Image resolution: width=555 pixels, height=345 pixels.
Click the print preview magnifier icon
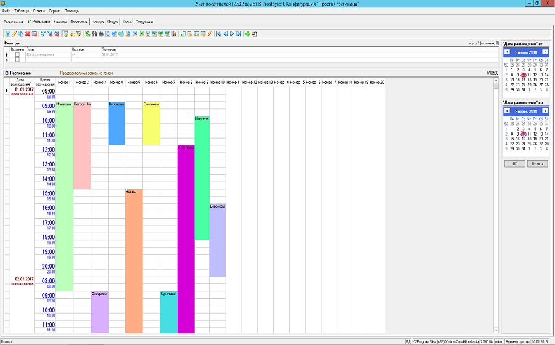point(107,34)
